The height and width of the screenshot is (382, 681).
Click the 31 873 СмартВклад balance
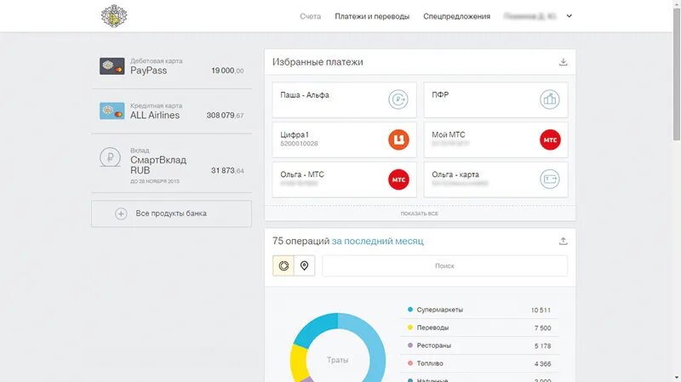pyautogui.click(x=227, y=171)
